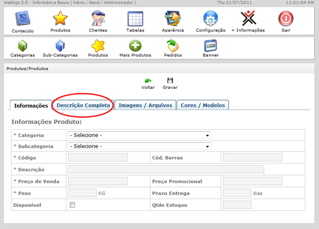Expand the Categoria dropdown
Image resolution: width=319 pixels, height=229 pixels.
point(139,135)
